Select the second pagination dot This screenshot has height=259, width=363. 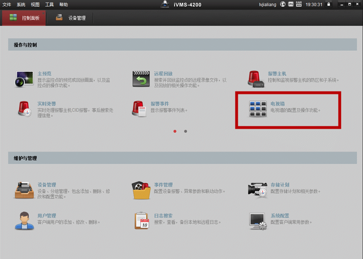[x=185, y=131]
